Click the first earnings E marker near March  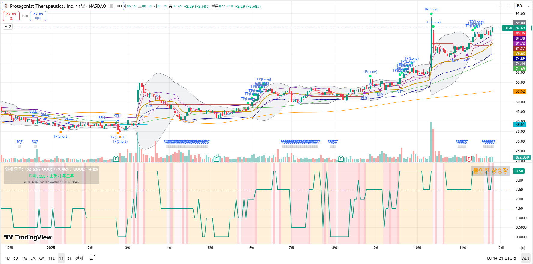click(x=116, y=159)
